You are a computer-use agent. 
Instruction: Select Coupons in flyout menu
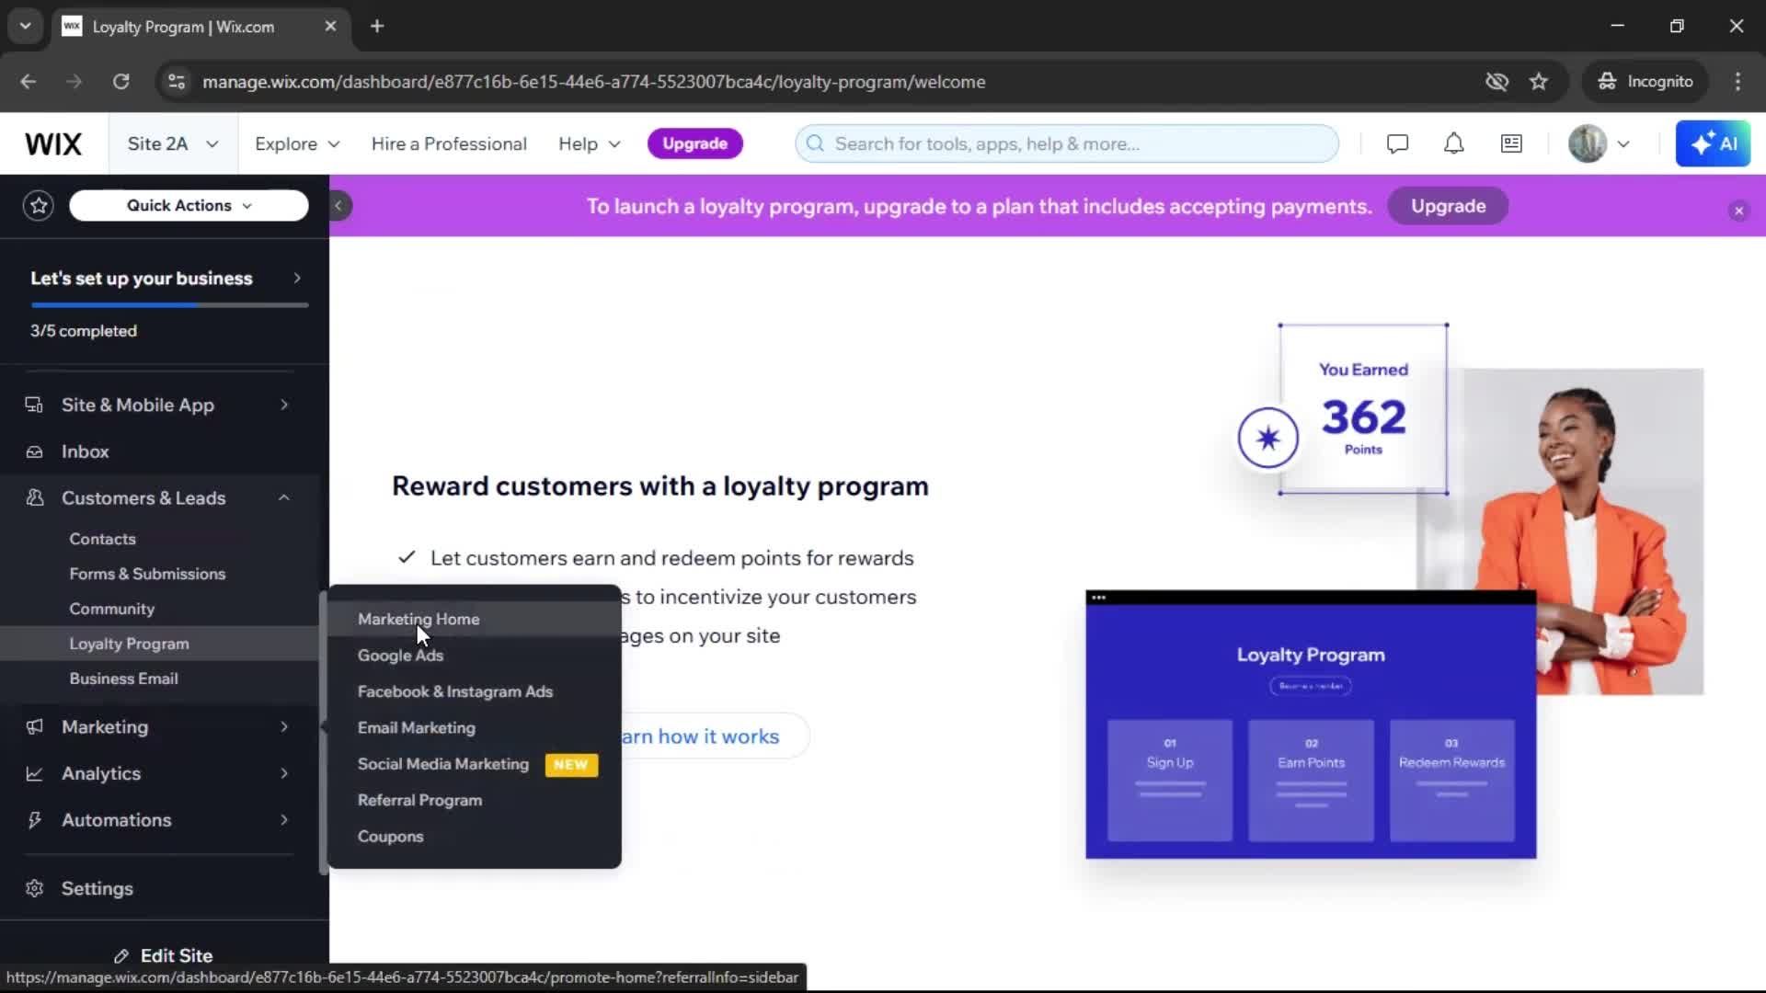pos(475,837)
